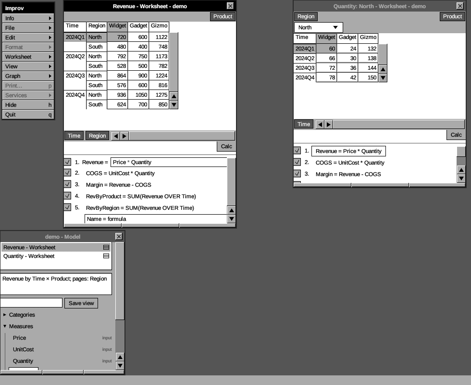Toggle checkbox for COGS formula in Revenue window
The width and height of the screenshot is (471, 385).
[x=68, y=173]
